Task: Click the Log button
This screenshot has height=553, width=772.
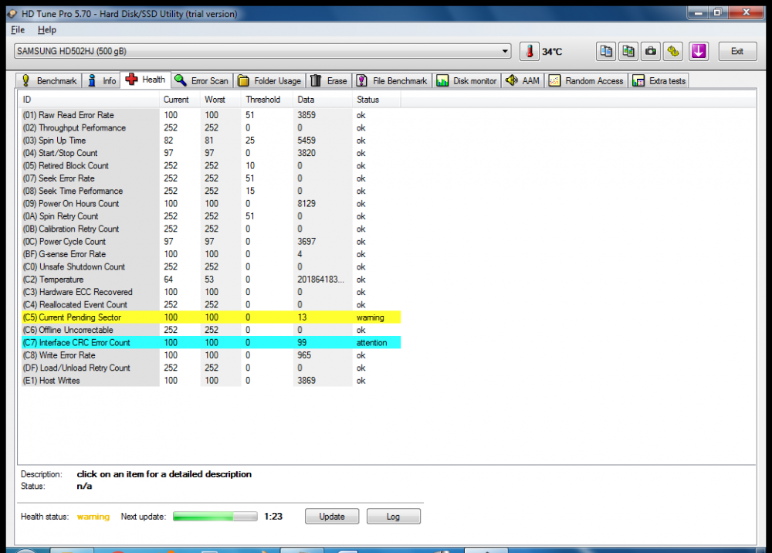Action: click(x=393, y=516)
